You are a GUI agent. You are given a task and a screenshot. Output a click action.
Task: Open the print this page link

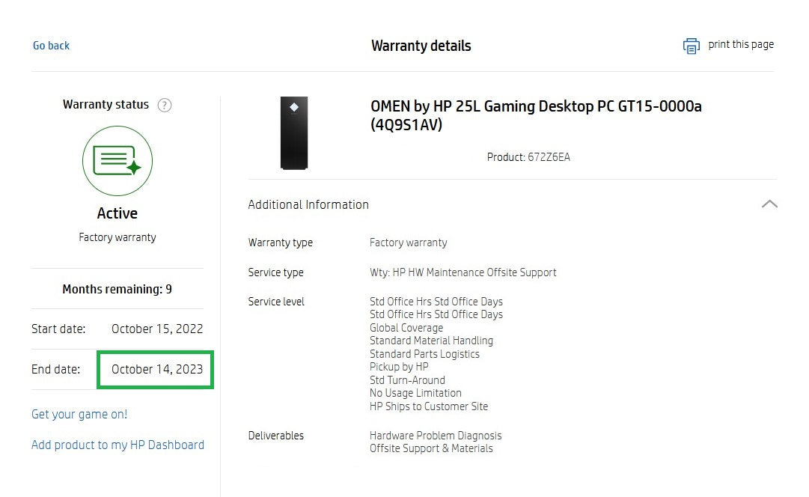tap(740, 45)
